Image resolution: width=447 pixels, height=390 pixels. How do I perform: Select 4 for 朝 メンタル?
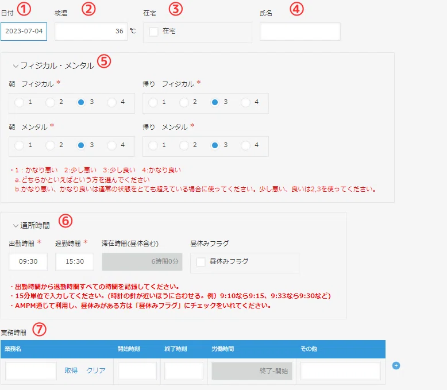pyautogui.click(x=111, y=145)
